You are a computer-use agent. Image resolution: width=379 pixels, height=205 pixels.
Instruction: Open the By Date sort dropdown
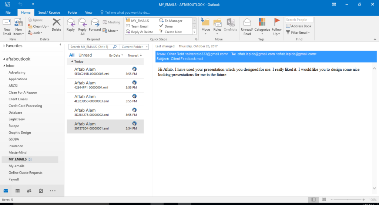[116, 56]
